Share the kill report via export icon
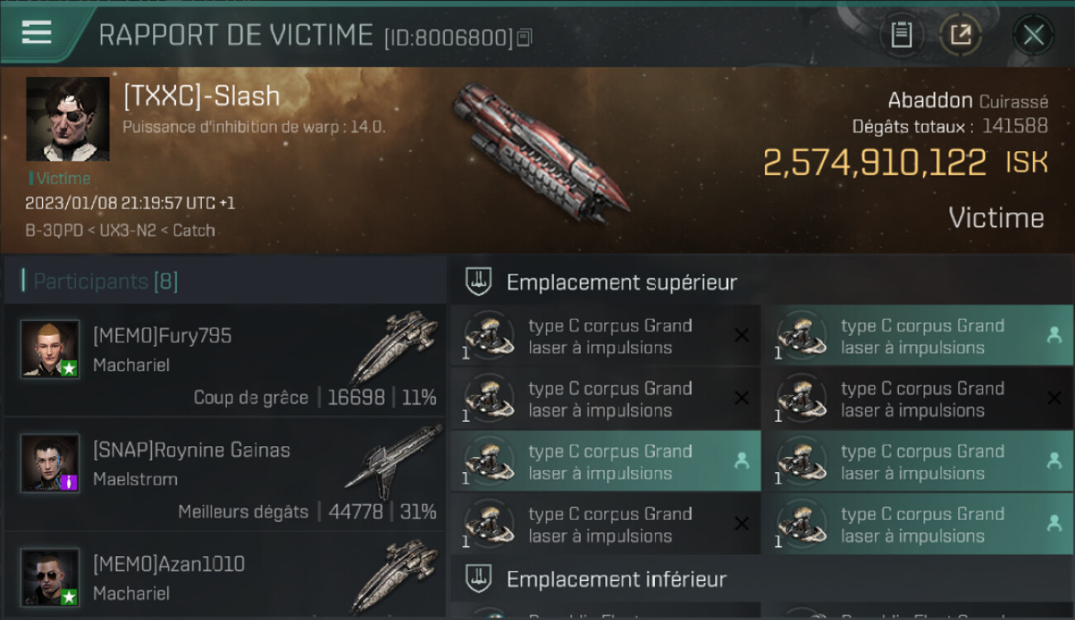Image resolution: width=1075 pixels, height=620 pixels. [x=960, y=35]
